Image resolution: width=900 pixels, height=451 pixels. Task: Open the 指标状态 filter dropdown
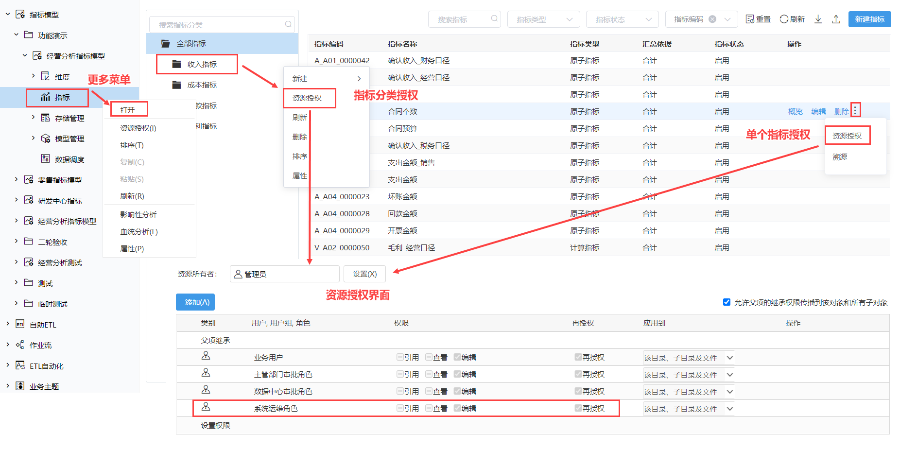622,19
